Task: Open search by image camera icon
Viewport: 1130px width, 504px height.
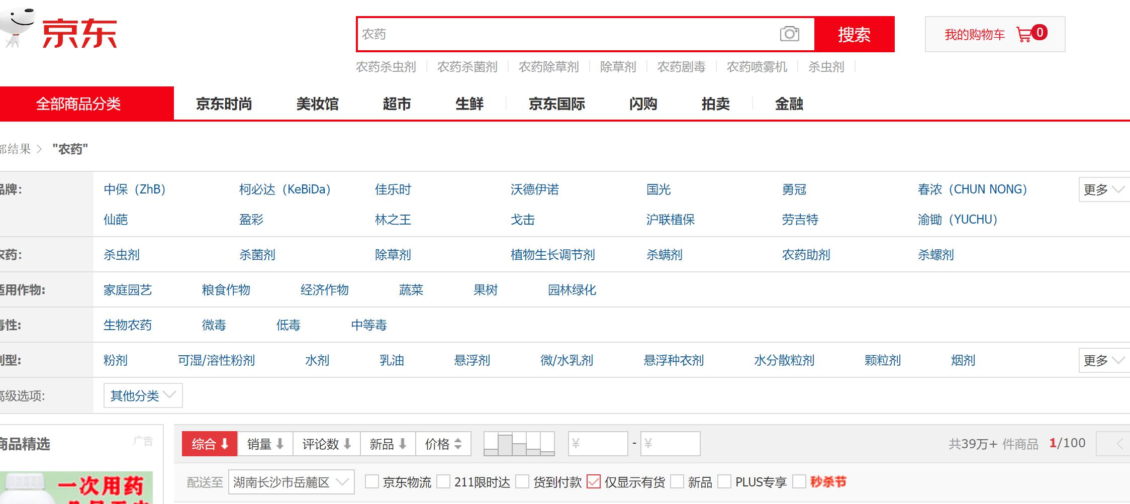Action: coord(789,34)
